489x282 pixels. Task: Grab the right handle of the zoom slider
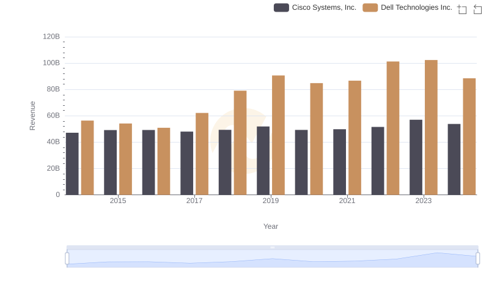tap(478, 258)
